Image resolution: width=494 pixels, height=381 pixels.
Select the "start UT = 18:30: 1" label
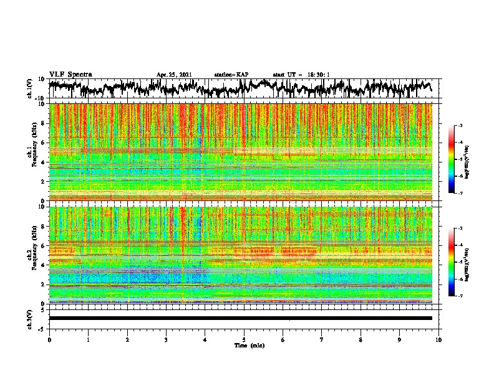[x=301, y=75]
